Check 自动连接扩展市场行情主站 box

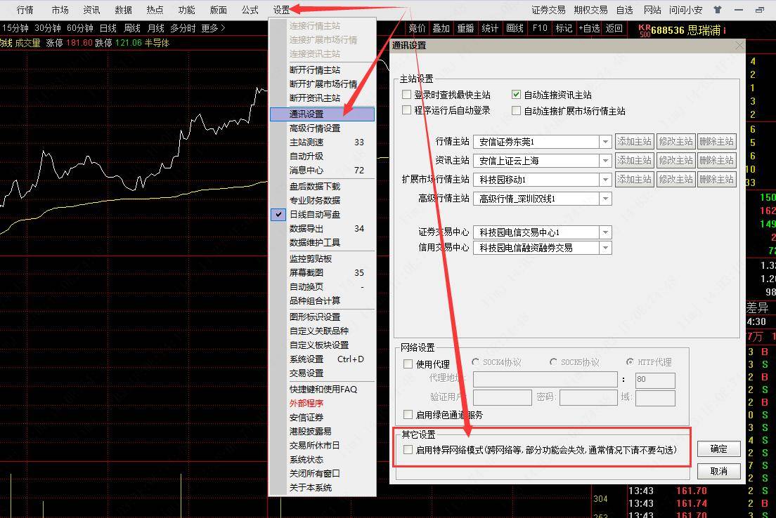coord(516,111)
